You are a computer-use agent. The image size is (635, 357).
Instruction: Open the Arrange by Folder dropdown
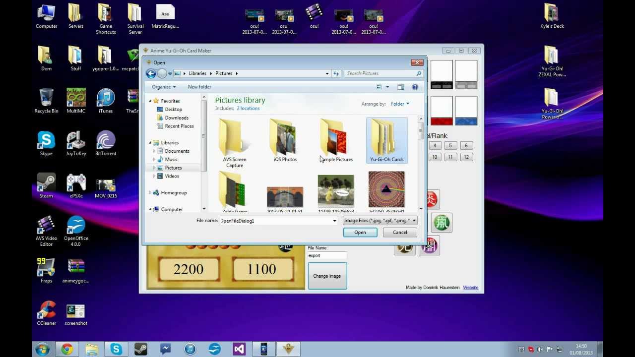400,104
